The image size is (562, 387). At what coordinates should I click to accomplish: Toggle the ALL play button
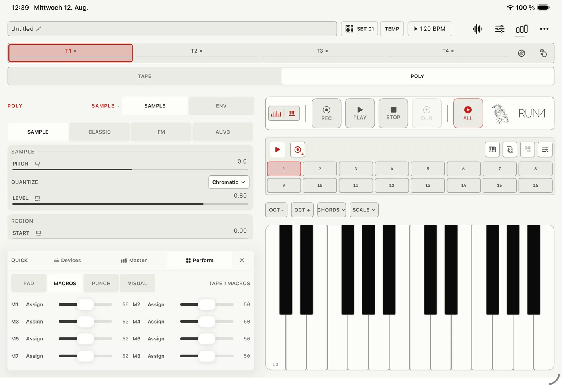(468, 113)
